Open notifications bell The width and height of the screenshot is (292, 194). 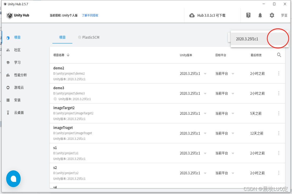point(260,15)
